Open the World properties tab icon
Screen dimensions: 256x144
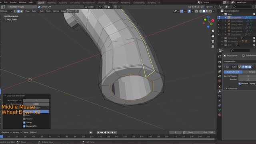coord(220,81)
